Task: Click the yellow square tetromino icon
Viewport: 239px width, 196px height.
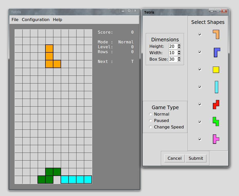Action: click(x=216, y=70)
